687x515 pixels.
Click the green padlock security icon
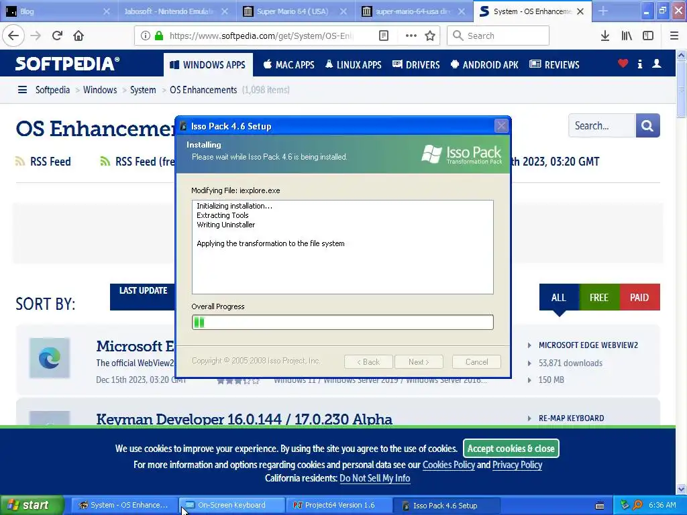[159, 36]
